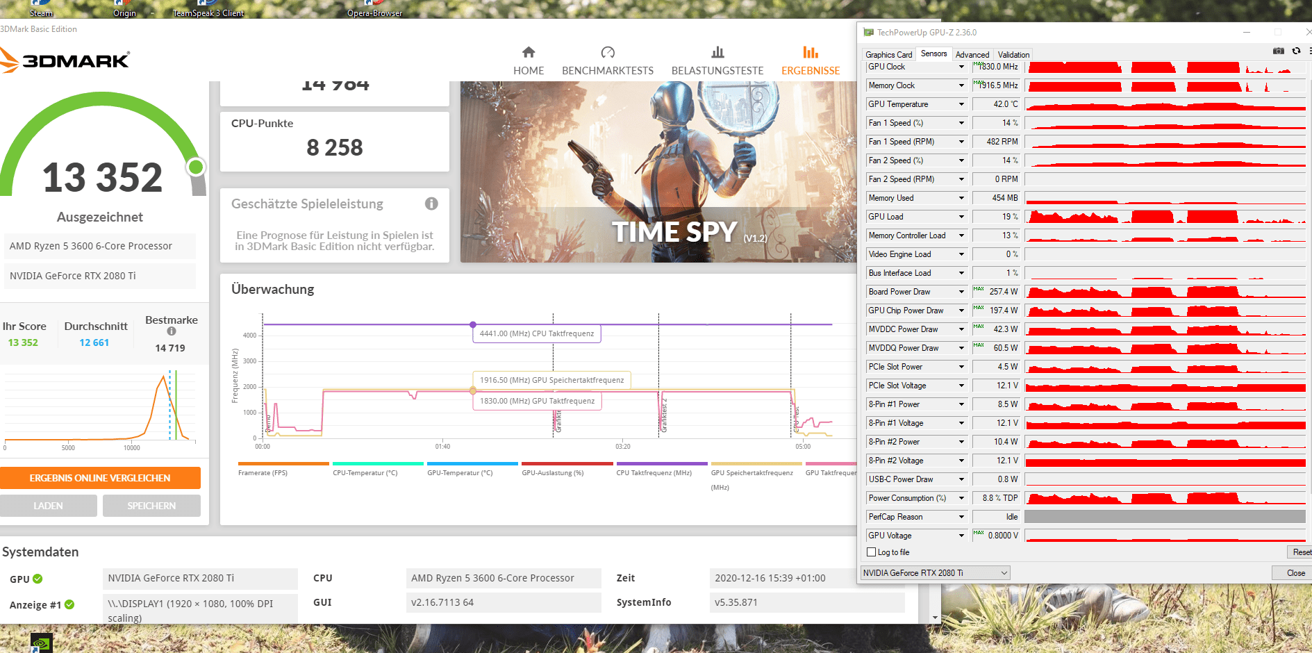1312x653 pixels.
Task: Enable the Log to file checkbox
Action: tap(871, 552)
